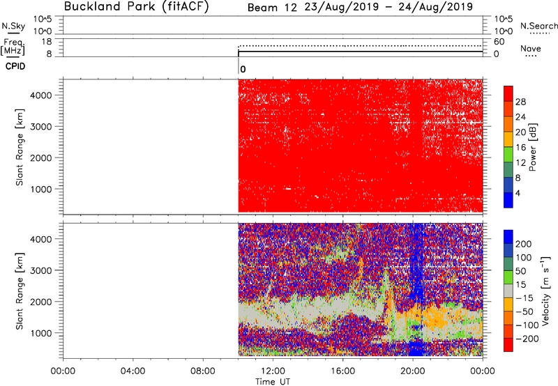This screenshot has width=558, height=386.
Task: Click the N.Search legend label
Action: click(x=538, y=26)
